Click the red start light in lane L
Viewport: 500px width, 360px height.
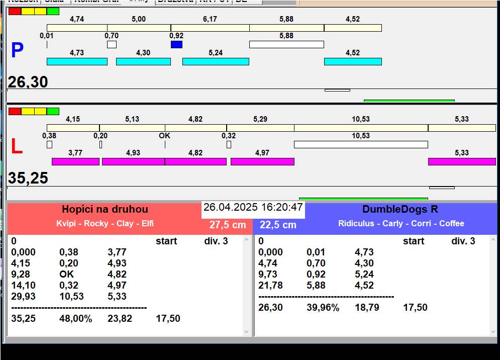pos(15,111)
